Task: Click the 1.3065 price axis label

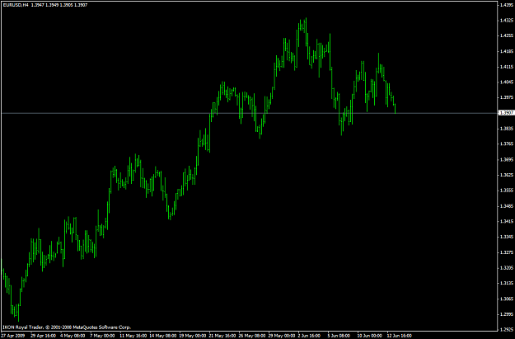Action: (x=507, y=299)
